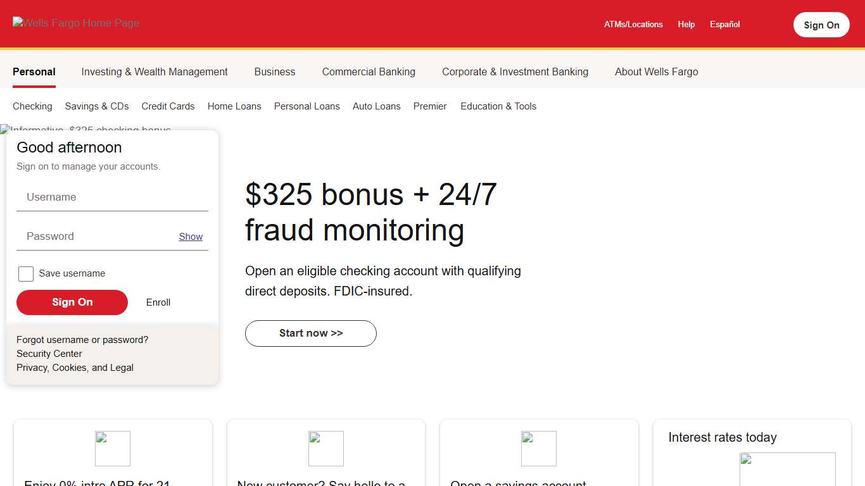Open the Commercial Banking section
Image resolution: width=865 pixels, height=486 pixels.
click(x=369, y=72)
